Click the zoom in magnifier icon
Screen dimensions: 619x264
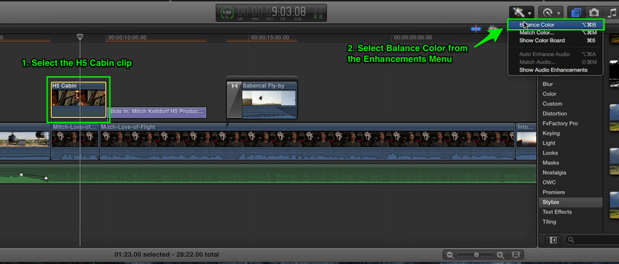[500, 255]
